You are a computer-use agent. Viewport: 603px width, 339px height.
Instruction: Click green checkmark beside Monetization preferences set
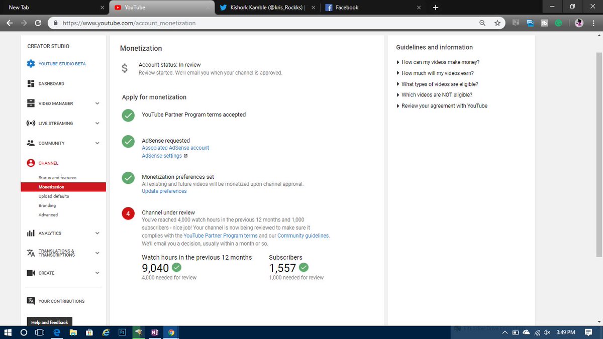tap(129, 178)
